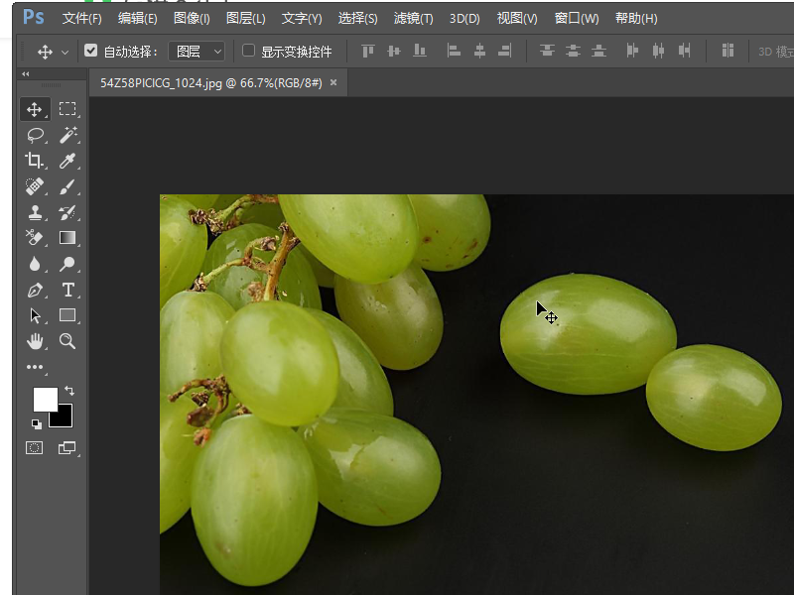Screen dimensions: 794x595
Task: Swap foreground and background colors
Action: click(x=69, y=391)
